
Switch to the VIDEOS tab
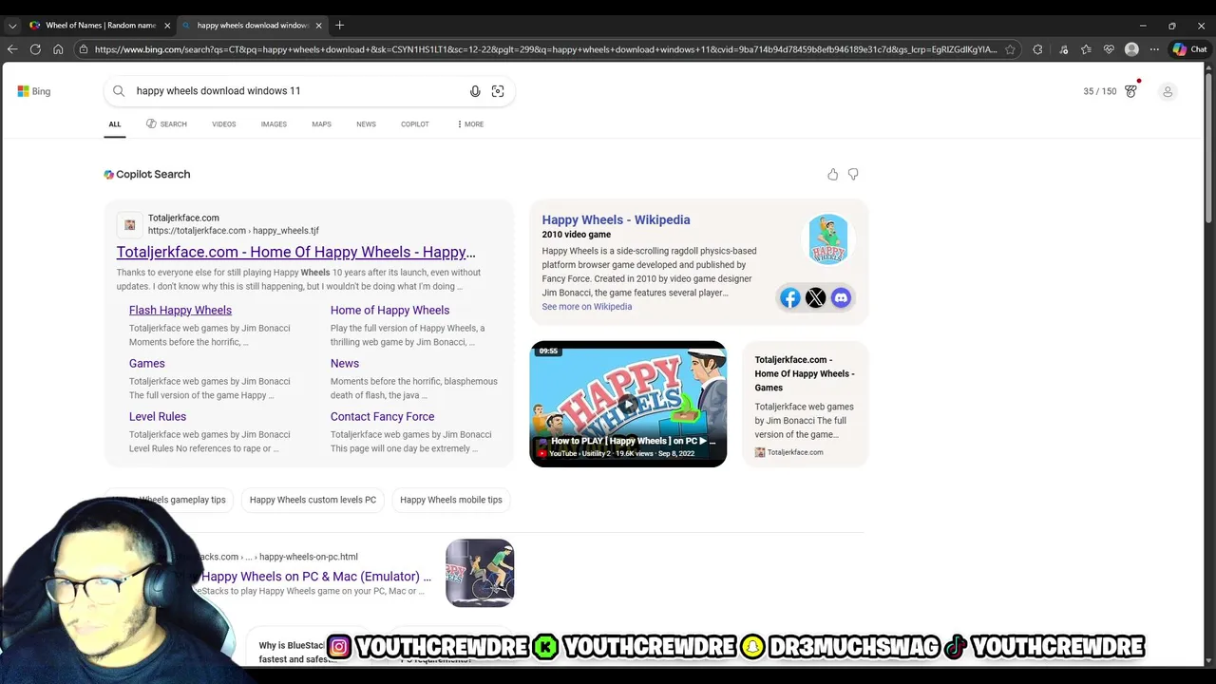[224, 124]
